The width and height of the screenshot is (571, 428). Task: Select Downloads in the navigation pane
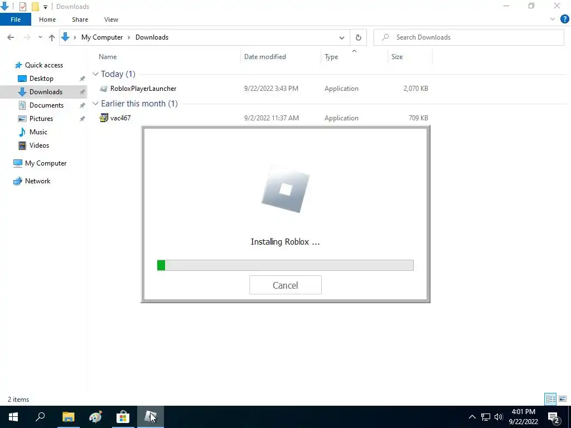(46, 92)
